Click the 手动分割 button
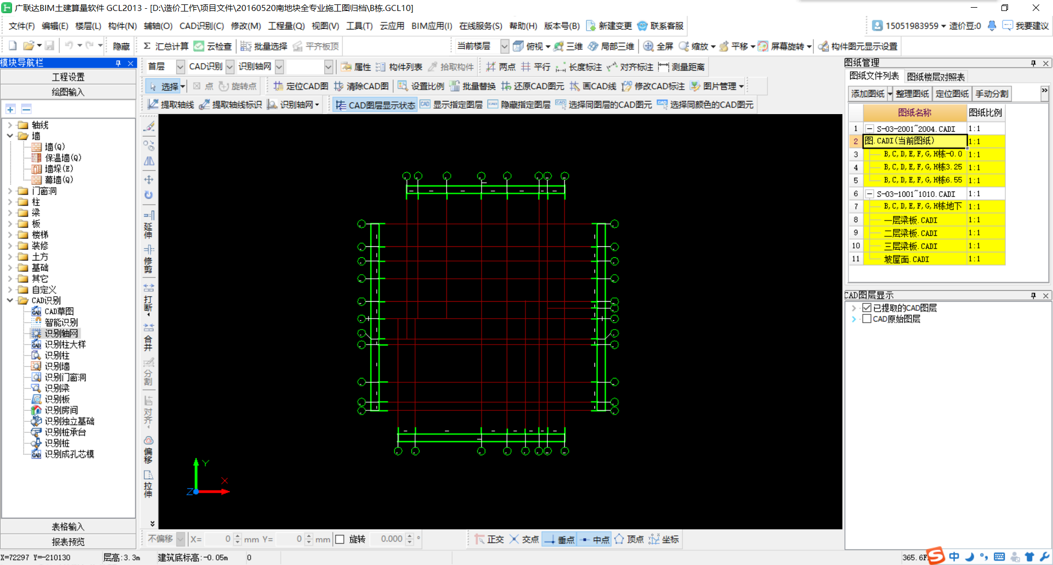This screenshot has height=565, width=1053. 992,94
